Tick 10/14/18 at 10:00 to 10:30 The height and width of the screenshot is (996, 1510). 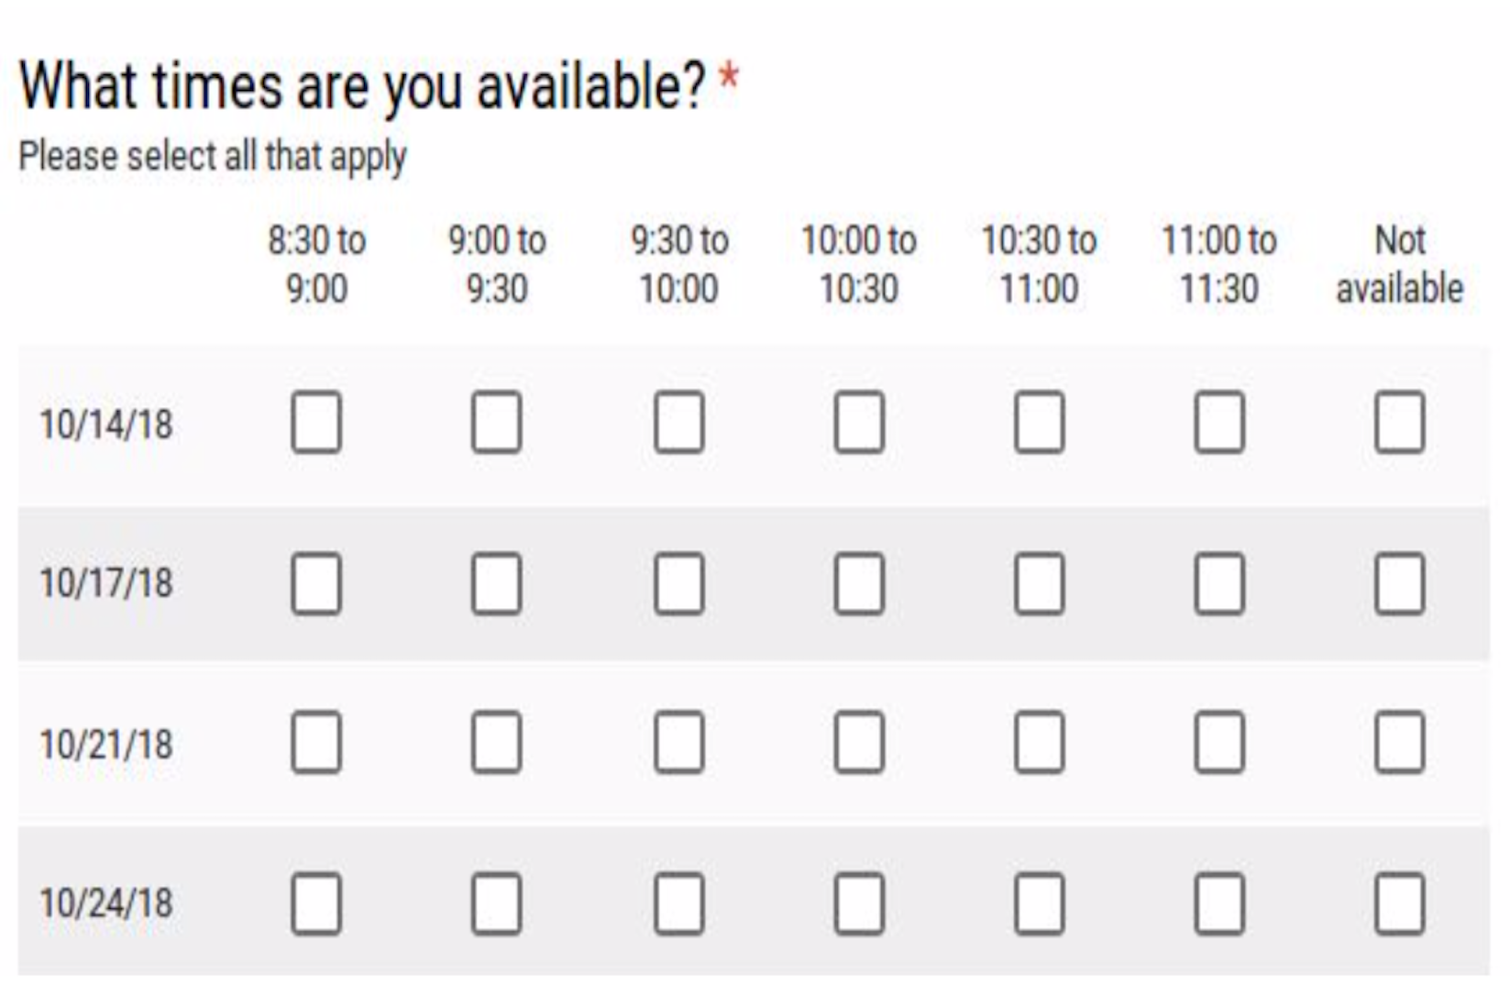[x=859, y=423]
